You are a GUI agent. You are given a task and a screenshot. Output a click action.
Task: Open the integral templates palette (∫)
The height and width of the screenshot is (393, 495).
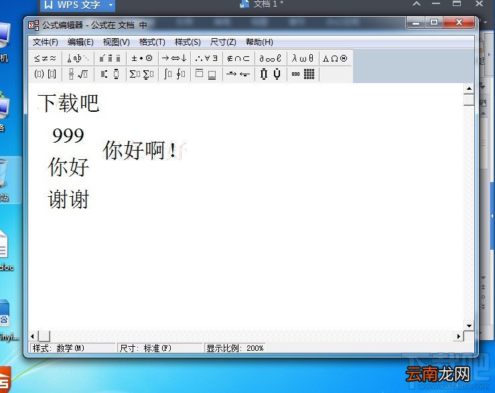click(x=174, y=74)
